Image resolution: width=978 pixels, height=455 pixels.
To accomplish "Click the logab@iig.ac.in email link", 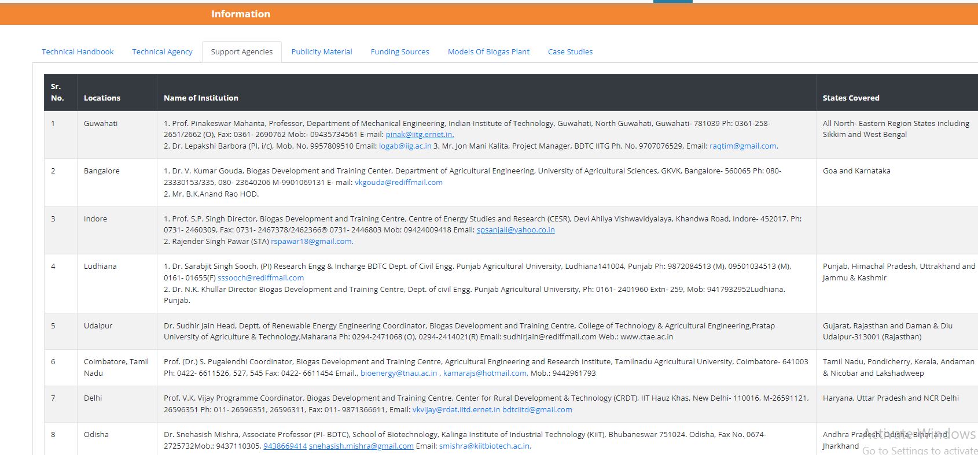I will [405, 146].
